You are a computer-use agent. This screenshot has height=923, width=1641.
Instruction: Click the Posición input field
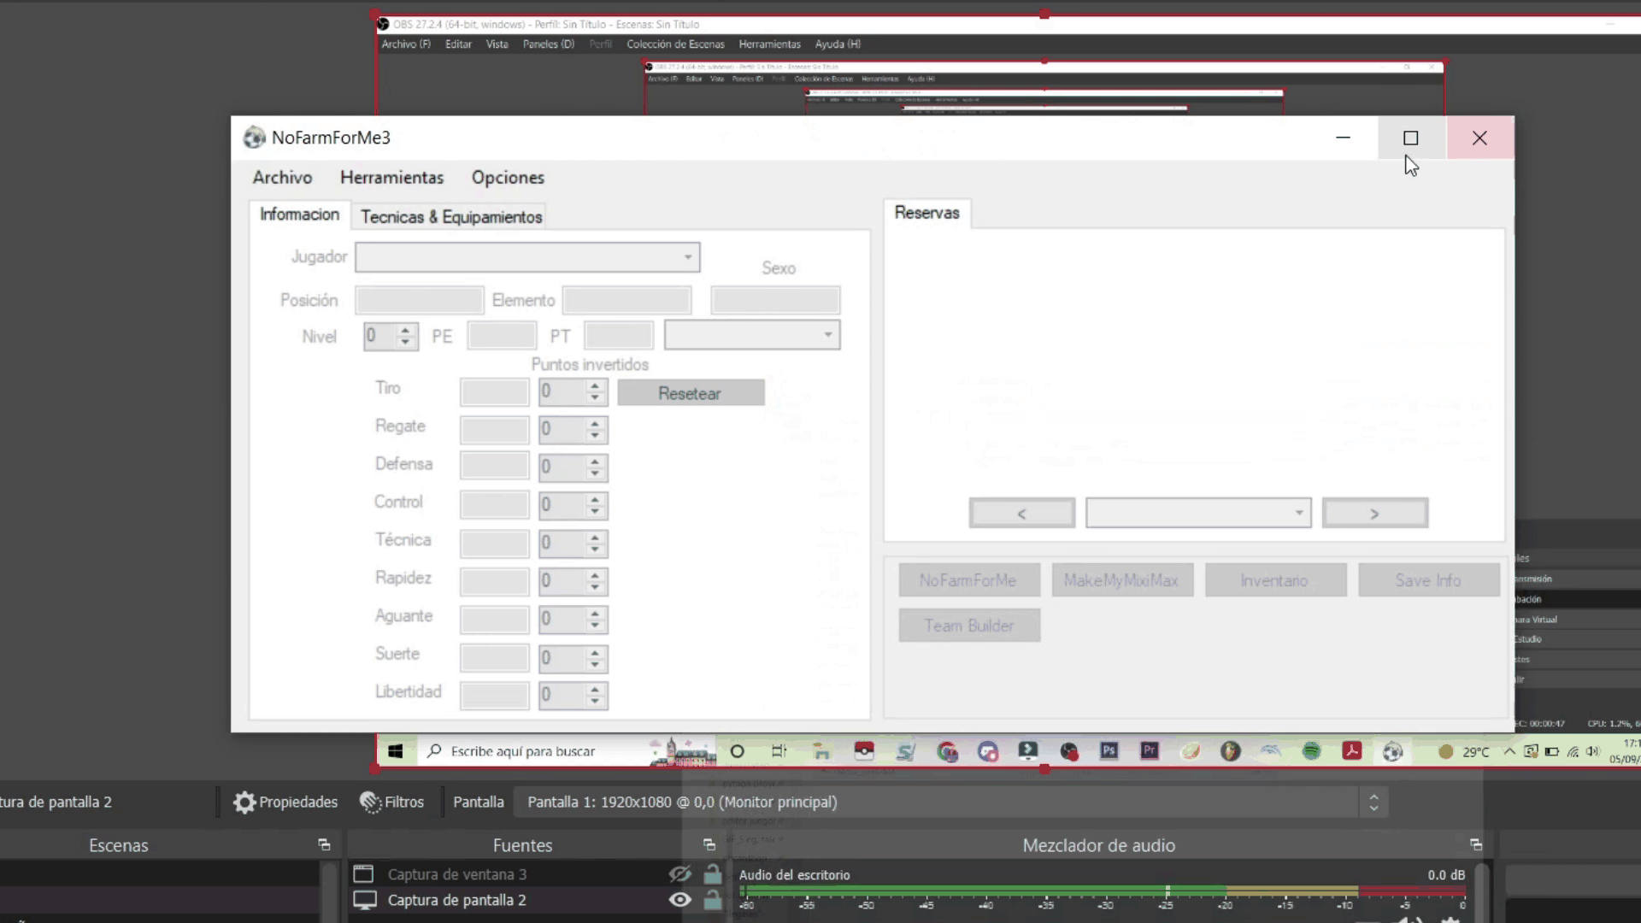point(420,300)
